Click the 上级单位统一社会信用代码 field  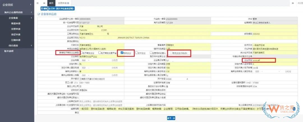(102, 105)
